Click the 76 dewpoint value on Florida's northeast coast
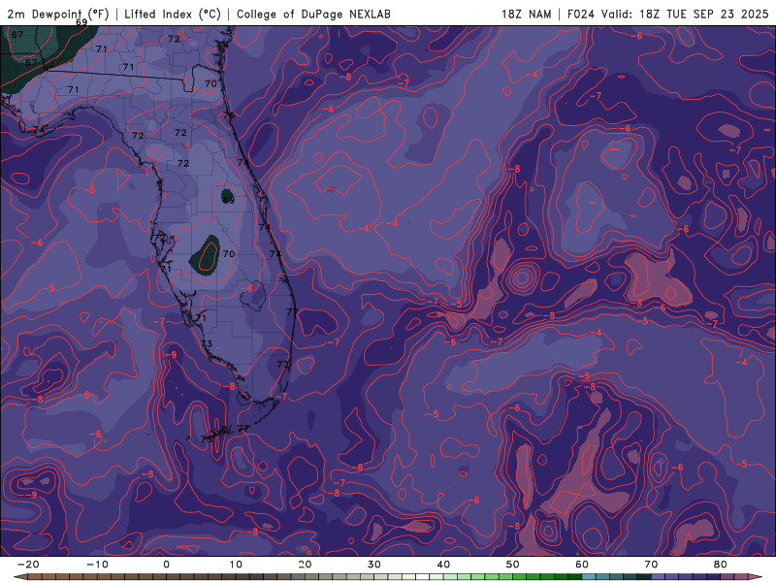 coord(229,115)
